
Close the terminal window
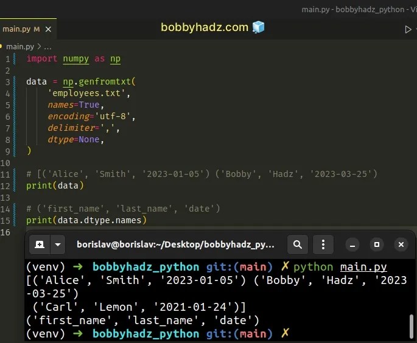click(x=401, y=244)
